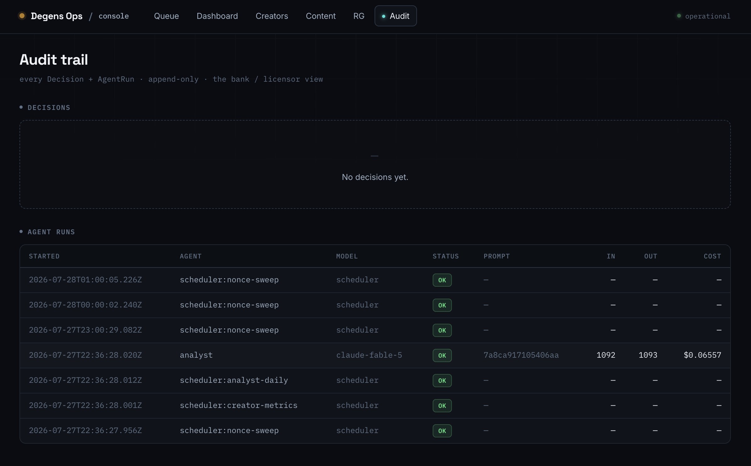Open the Degens Ops home link
The height and width of the screenshot is (466, 751).
point(57,16)
